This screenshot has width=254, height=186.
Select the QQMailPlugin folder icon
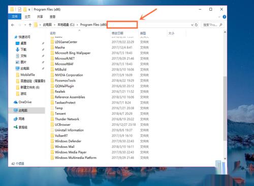52,86
